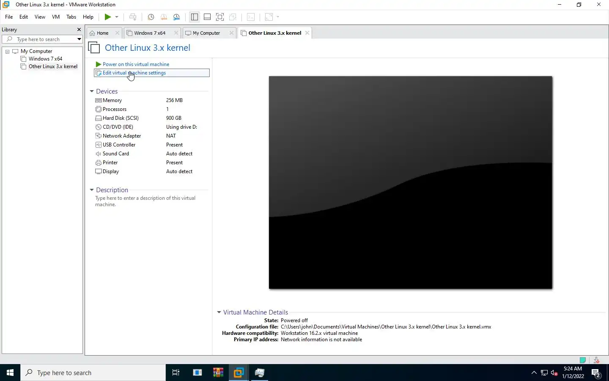Image resolution: width=609 pixels, height=381 pixels.
Task: Click the Library search input field
Action: [x=42, y=39]
